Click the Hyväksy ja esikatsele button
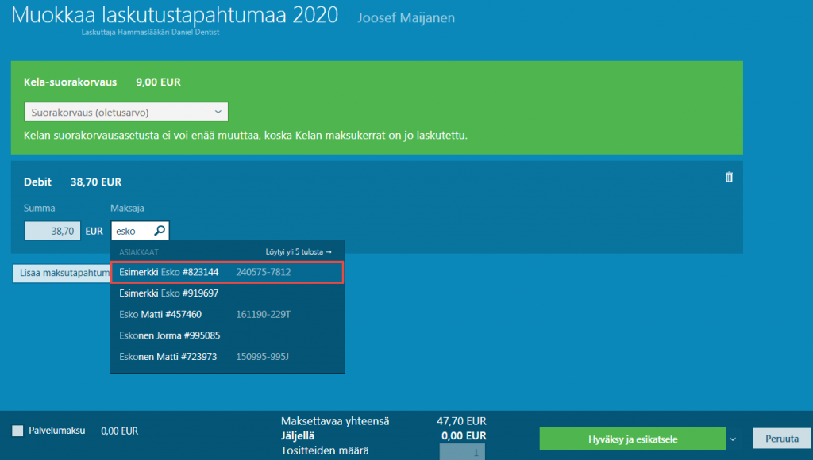Viewport: 813px width, 460px height. coord(632,439)
